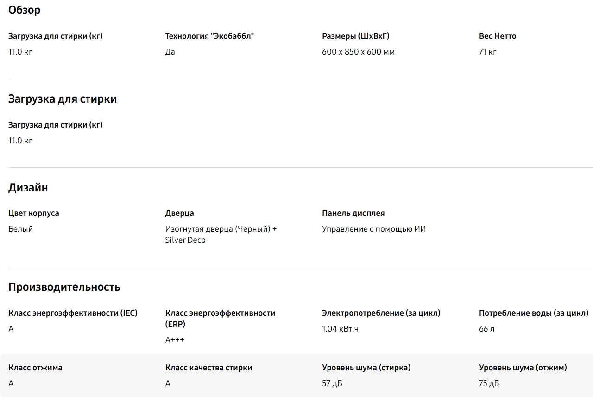Select the wash noise level value 57 дБ
Image resolution: width=593 pixels, height=400 pixels.
pyautogui.click(x=332, y=383)
